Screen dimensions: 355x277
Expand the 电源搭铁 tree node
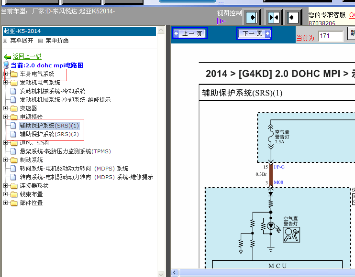[x=6, y=117]
